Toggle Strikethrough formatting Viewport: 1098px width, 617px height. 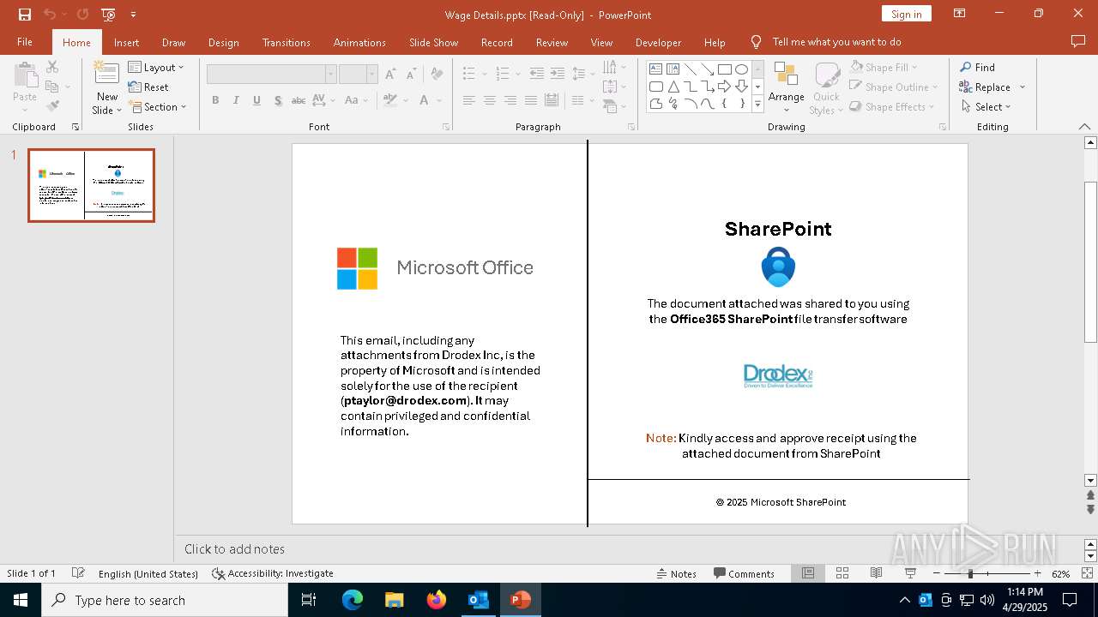[299, 100]
